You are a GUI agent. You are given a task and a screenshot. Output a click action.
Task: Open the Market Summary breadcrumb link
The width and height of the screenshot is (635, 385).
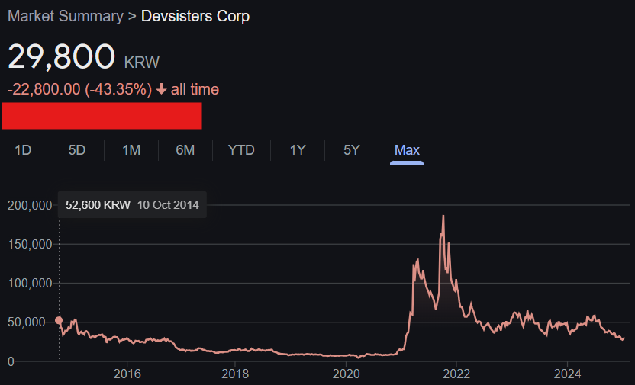click(x=66, y=16)
